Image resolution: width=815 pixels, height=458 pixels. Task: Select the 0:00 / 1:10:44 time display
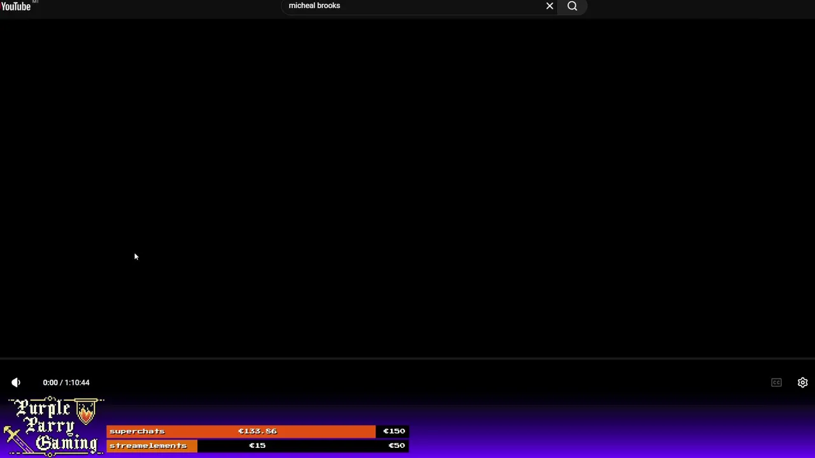(66, 382)
